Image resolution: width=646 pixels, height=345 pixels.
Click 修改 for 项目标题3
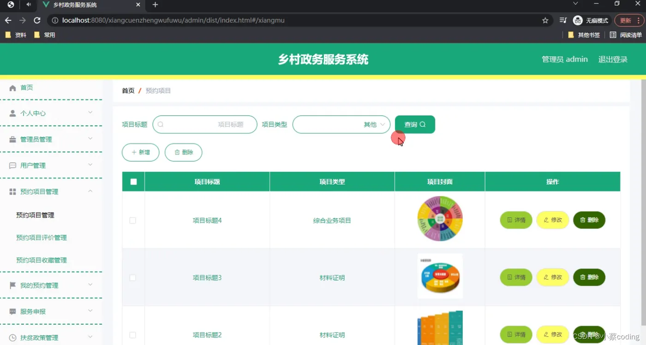pos(553,277)
